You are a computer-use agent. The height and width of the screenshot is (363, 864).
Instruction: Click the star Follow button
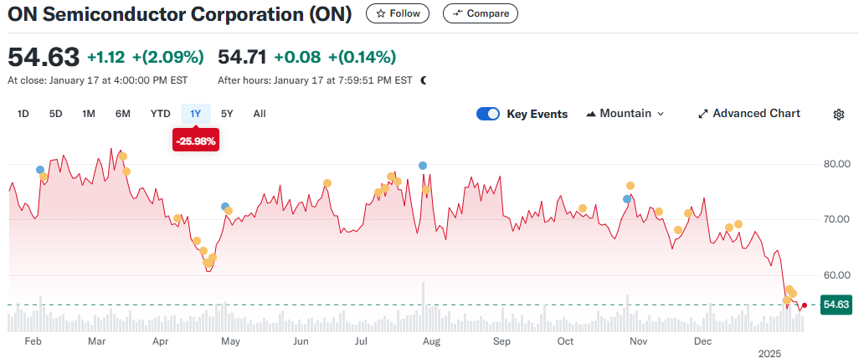[x=398, y=13]
